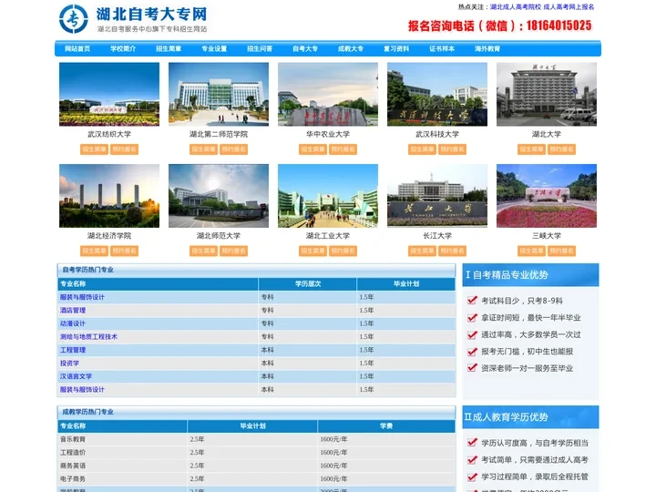
Task: Click 预约报名 button under 华中农业大学
Action: point(343,149)
